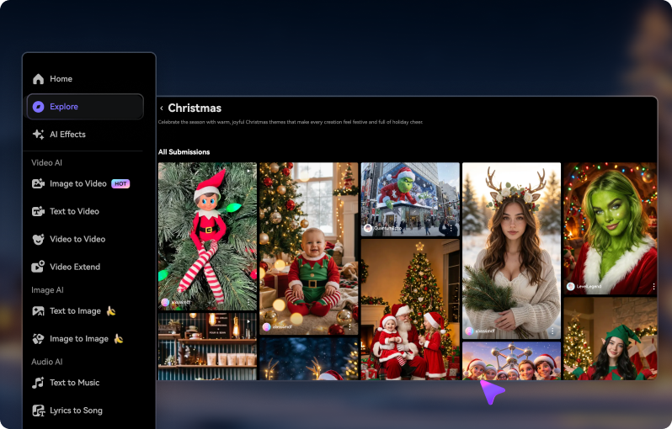672x429 pixels.
Task: Click username on baby elf thumbnail
Action: [282, 326]
